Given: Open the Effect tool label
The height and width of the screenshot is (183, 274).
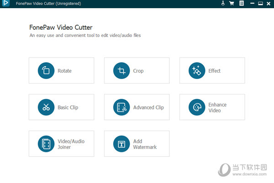Looking at the screenshot, I should tap(214, 71).
